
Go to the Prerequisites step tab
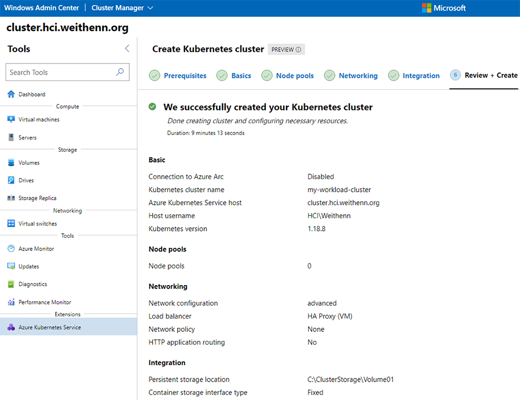point(185,76)
